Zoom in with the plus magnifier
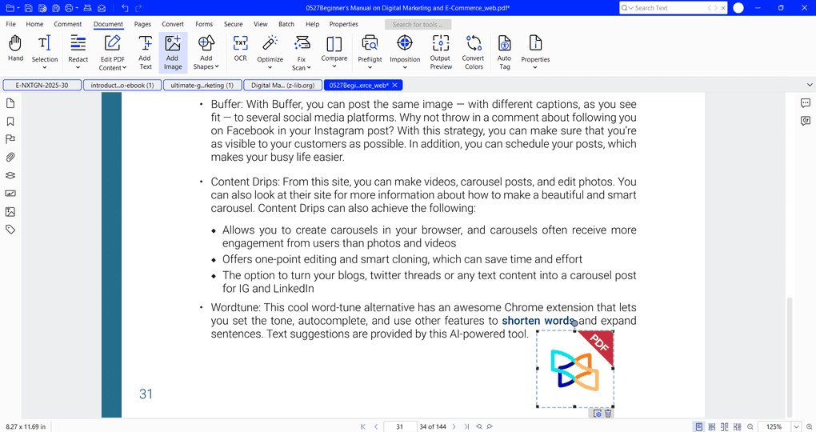 810,426
